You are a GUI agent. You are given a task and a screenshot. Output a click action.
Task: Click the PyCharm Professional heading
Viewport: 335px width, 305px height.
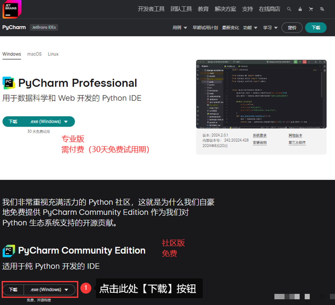pyautogui.click(x=77, y=83)
